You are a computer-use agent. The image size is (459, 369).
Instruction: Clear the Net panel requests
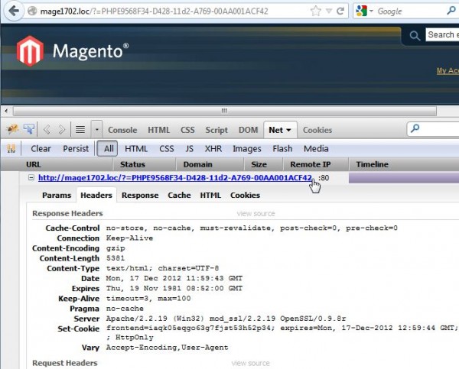point(41,148)
